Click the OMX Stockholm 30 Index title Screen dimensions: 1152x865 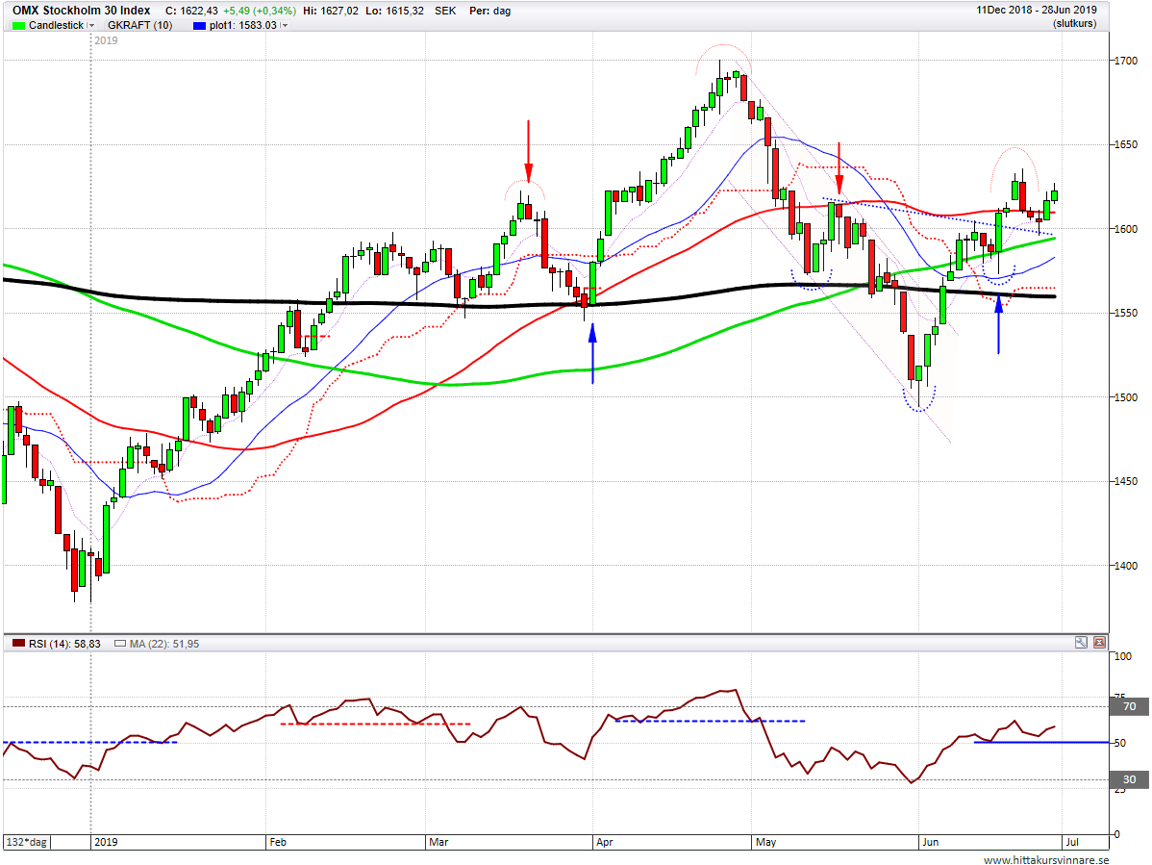point(82,11)
